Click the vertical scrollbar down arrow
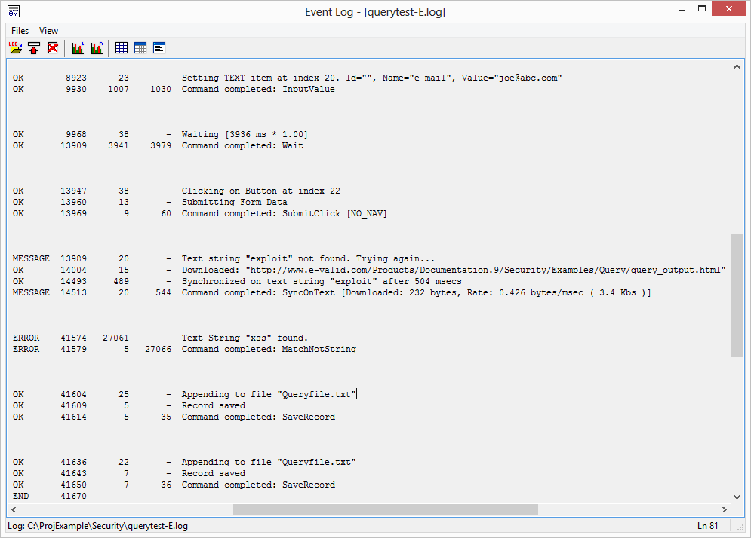Image resolution: width=751 pixels, height=538 pixels. click(737, 497)
